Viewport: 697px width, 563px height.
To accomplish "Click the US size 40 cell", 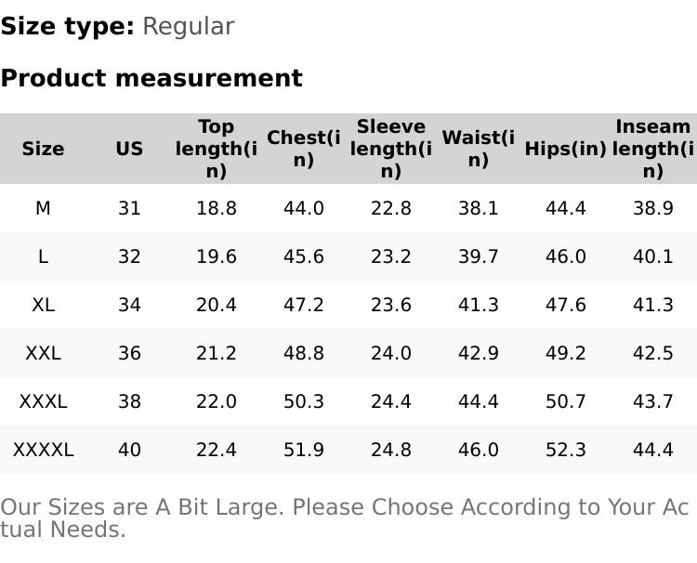I will [x=129, y=450].
